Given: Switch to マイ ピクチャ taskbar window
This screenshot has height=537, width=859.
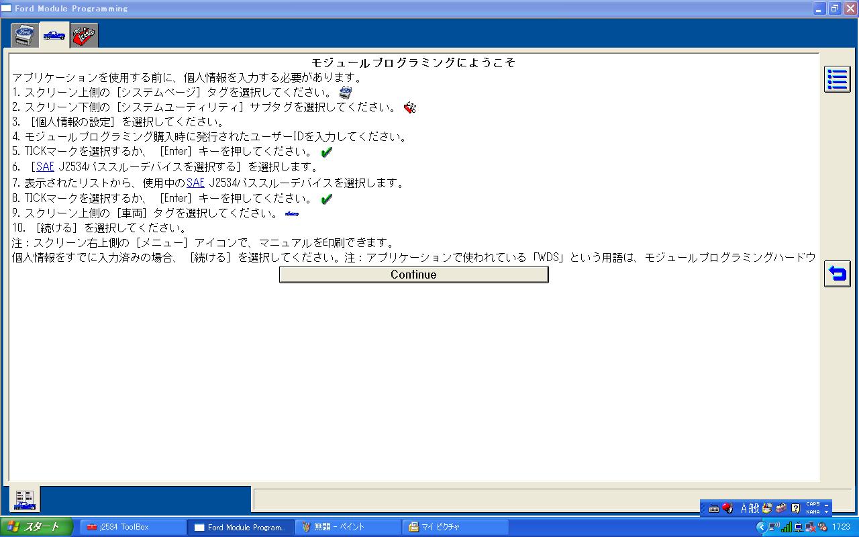Looking at the screenshot, I should (455, 527).
